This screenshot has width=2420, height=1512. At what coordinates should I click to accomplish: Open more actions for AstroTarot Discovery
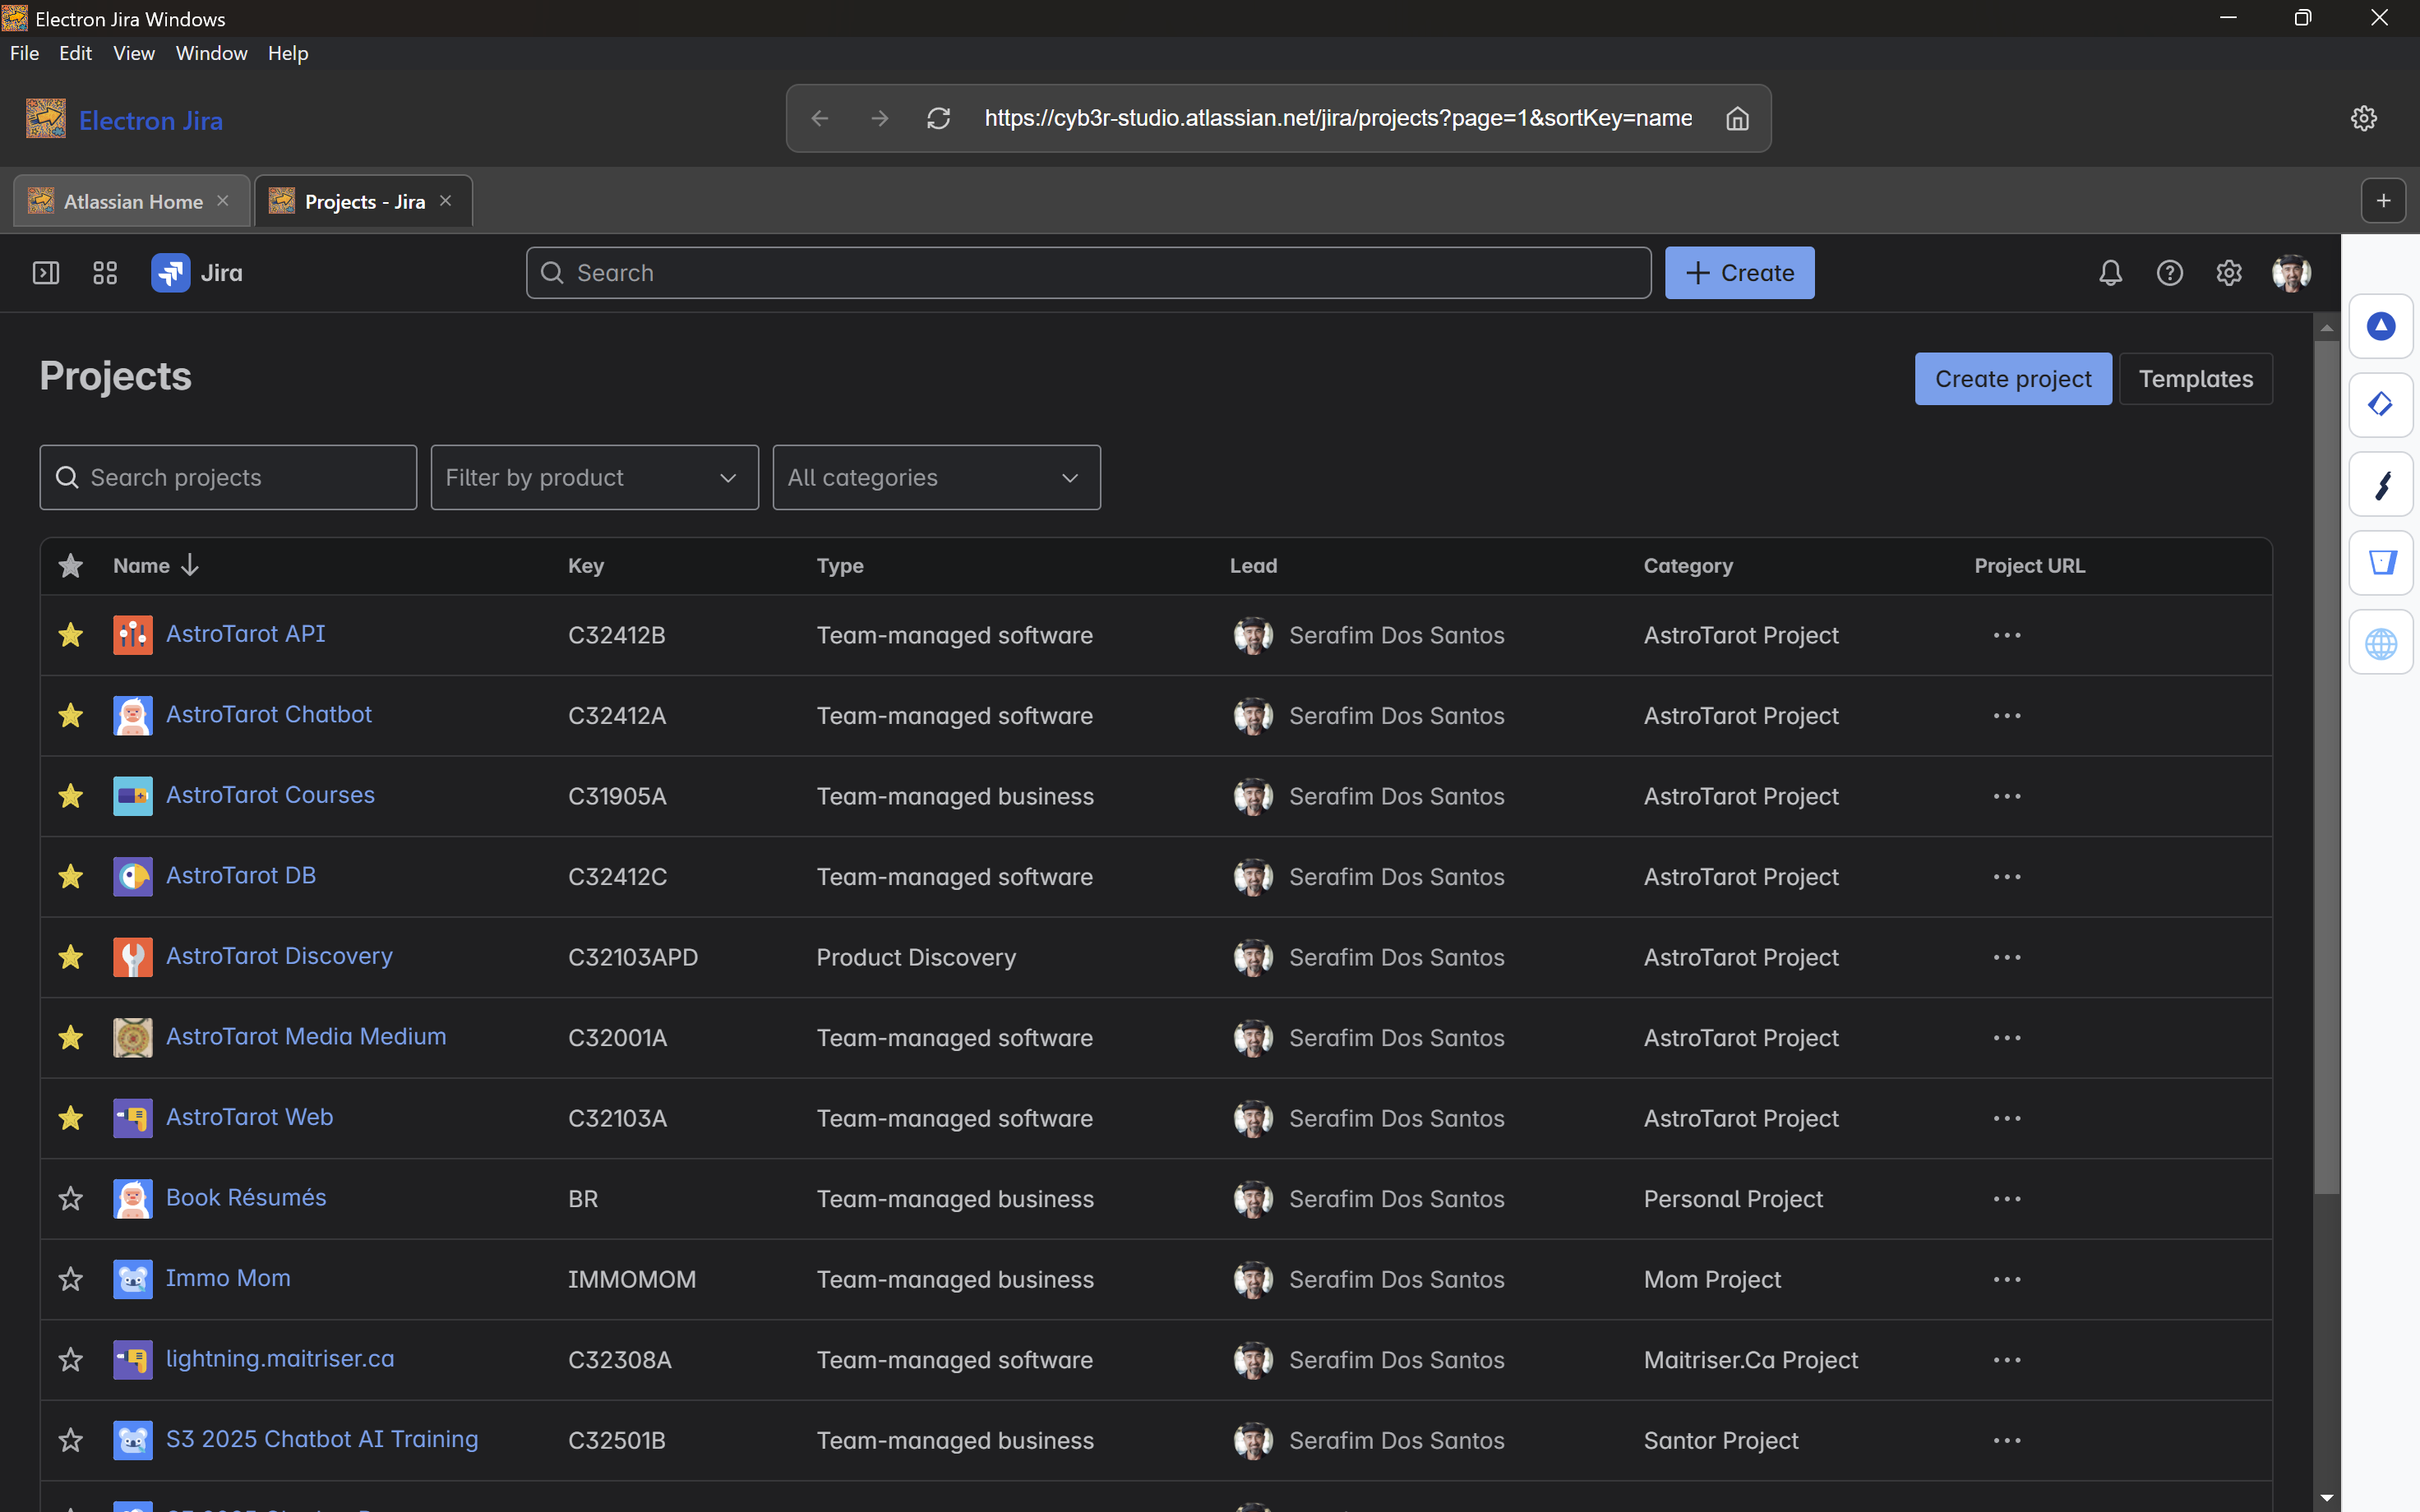[2007, 957]
